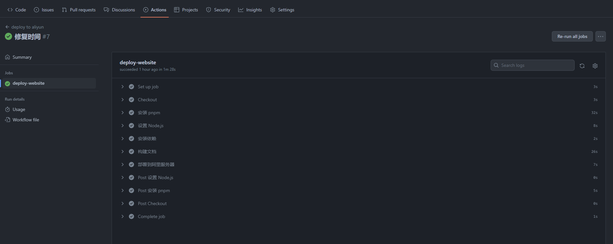This screenshot has height=244, width=613.
Task: Open the Pull requests tab
Action: (x=79, y=10)
